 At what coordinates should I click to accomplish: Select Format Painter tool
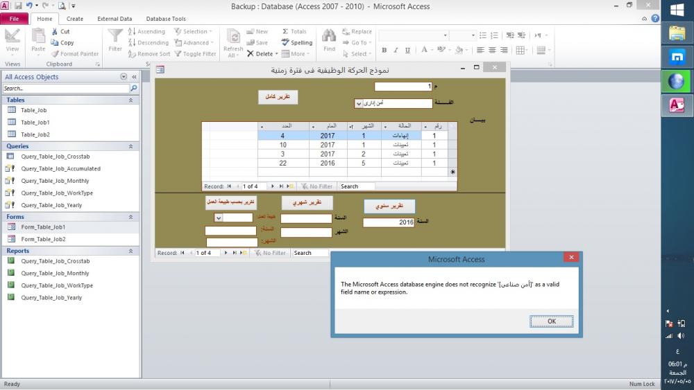point(75,54)
